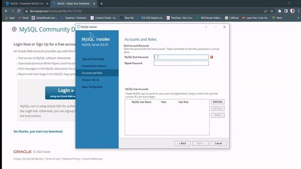
Task: Open the Chrome profile avatar
Action: pos(293,11)
